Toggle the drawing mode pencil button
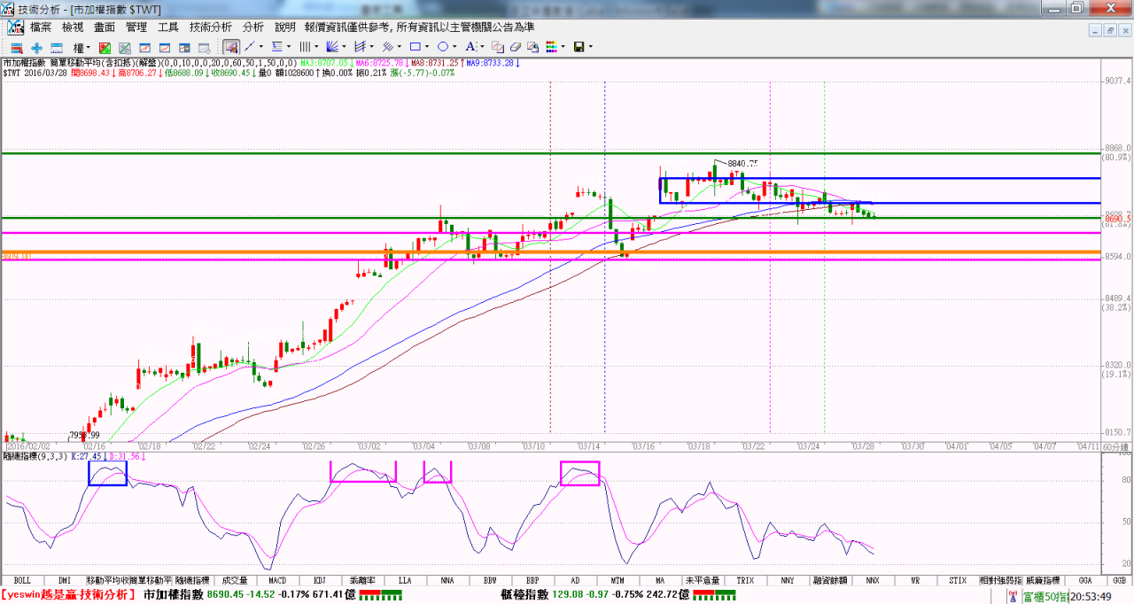The height and width of the screenshot is (604, 1134). tap(230, 47)
